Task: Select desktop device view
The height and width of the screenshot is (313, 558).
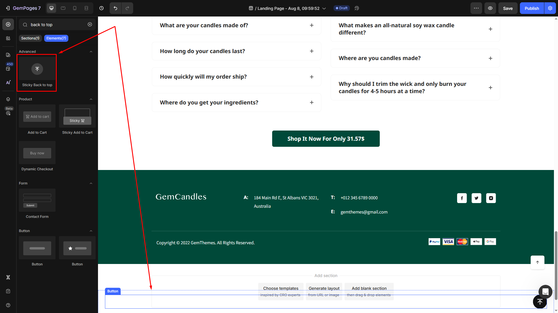Action: [51, 8]
